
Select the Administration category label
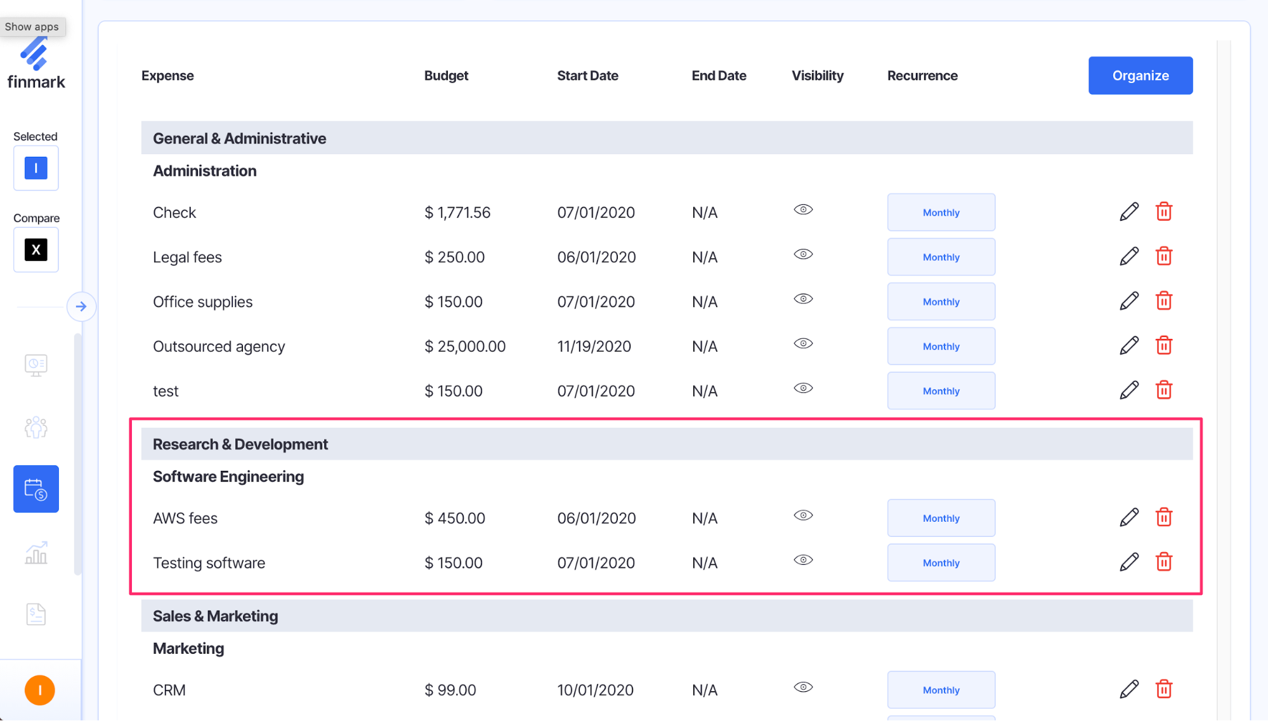tap(205, 171)
